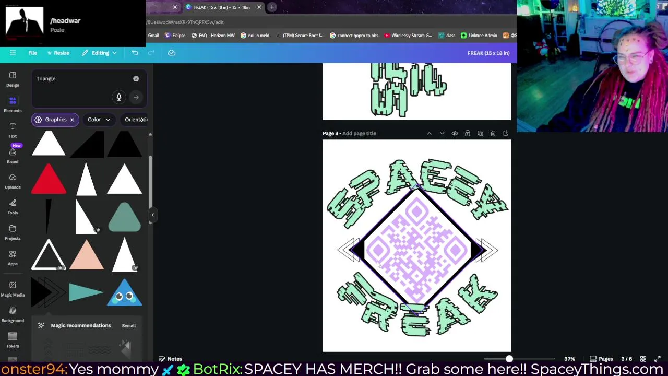Image resolution: width=668 pixels, height=376 pixels.
Task: Click See all magic recommendations
Action: click(128, 326)
